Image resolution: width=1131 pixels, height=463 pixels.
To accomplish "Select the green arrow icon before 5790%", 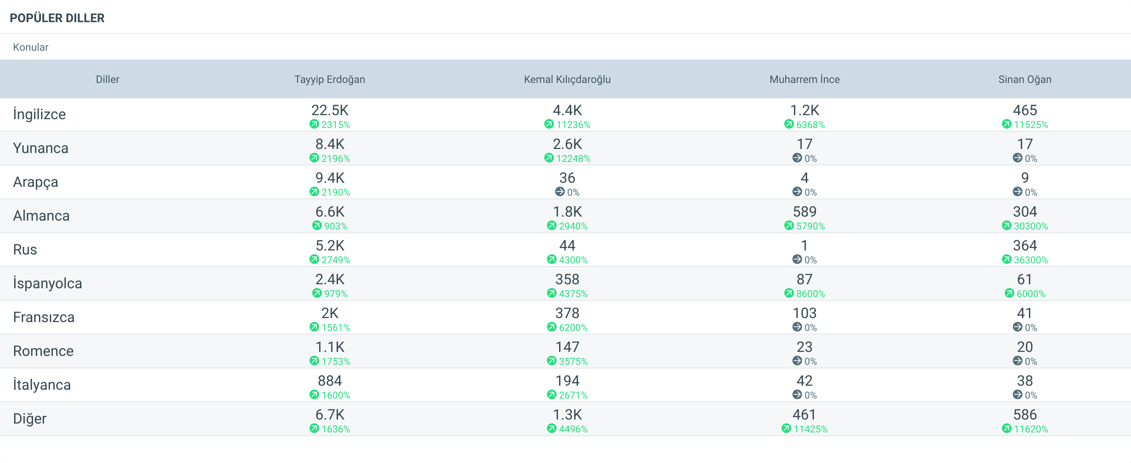I will [x=789, y=225].
